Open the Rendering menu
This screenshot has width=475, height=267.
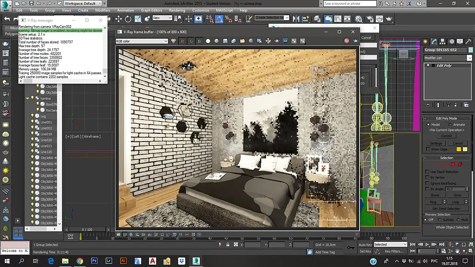tap(177, 10)
